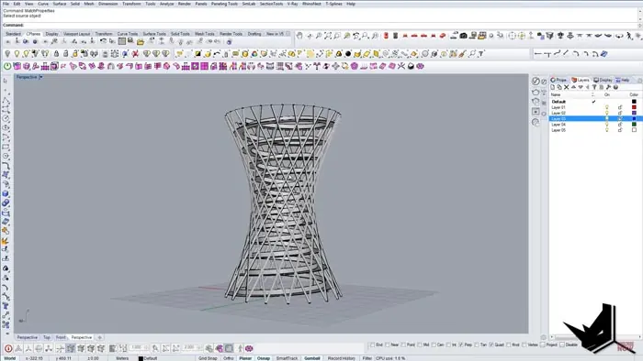Enable the End osnap checkbox
643x361 pixels.
pos(372,345)
